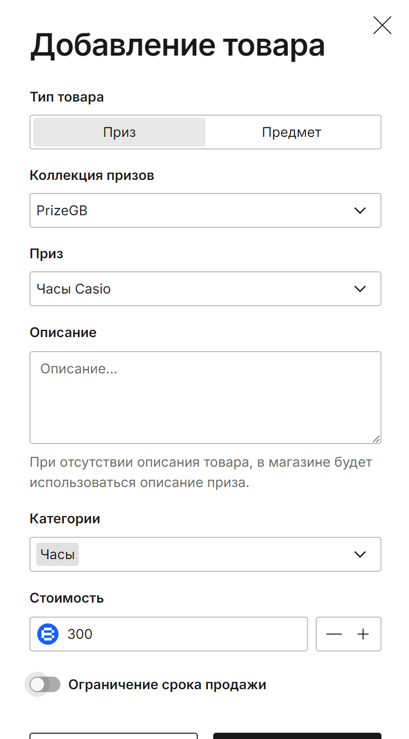Click the Часы category tag
This screenshot has height=739, width=409.
(x=58, y=554)
